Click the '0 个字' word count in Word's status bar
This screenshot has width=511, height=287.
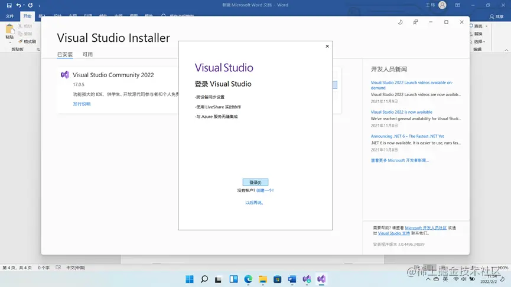click(x=44, y=268)
